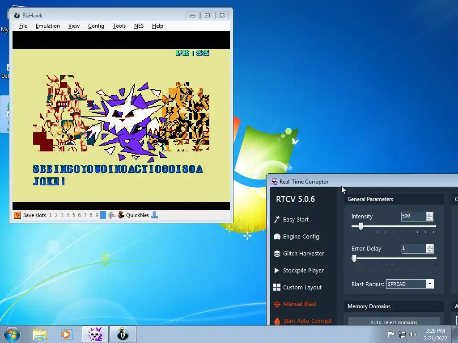Image resolution: width=458 pixels, height=343 pixels.
Task: Switch to BizHawk taskbar button
Action: pos(123,334)
